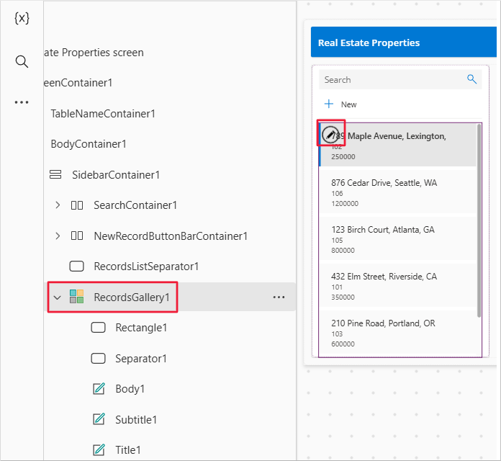Collapse the RecordsGallery1 tree node
Screen dimensions: 501x461
pyautogui.click(x=58, y=297)
